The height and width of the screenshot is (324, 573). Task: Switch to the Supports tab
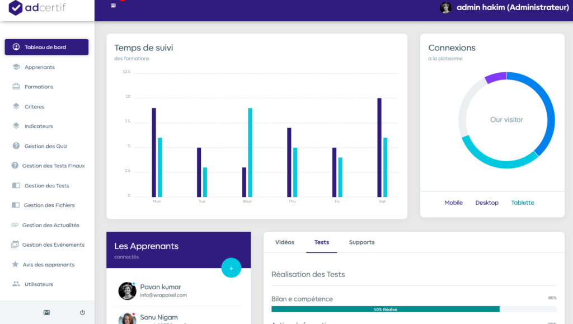[361, 242]
